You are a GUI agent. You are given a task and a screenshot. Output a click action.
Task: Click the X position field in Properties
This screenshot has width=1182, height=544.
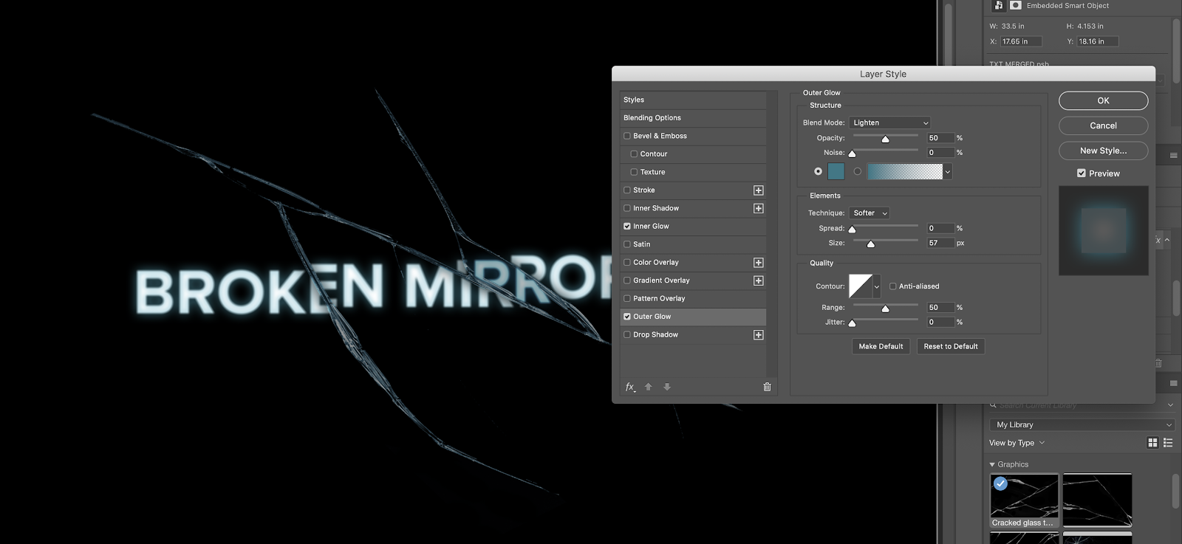(x=1021, y=41)
